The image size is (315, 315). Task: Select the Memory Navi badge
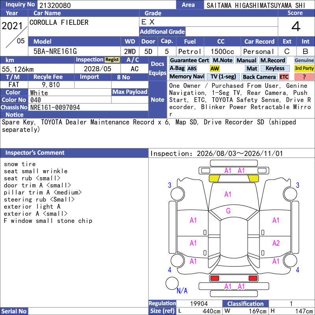(x=187, y=76)
